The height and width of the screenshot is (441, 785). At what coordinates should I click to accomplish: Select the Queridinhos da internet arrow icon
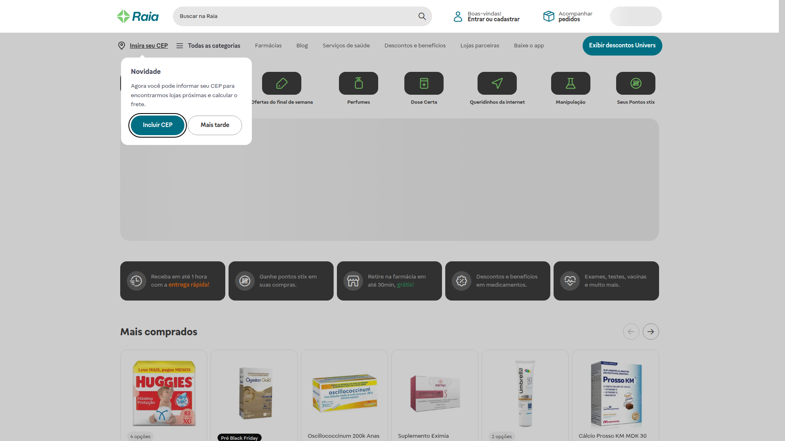click(497, 83)
